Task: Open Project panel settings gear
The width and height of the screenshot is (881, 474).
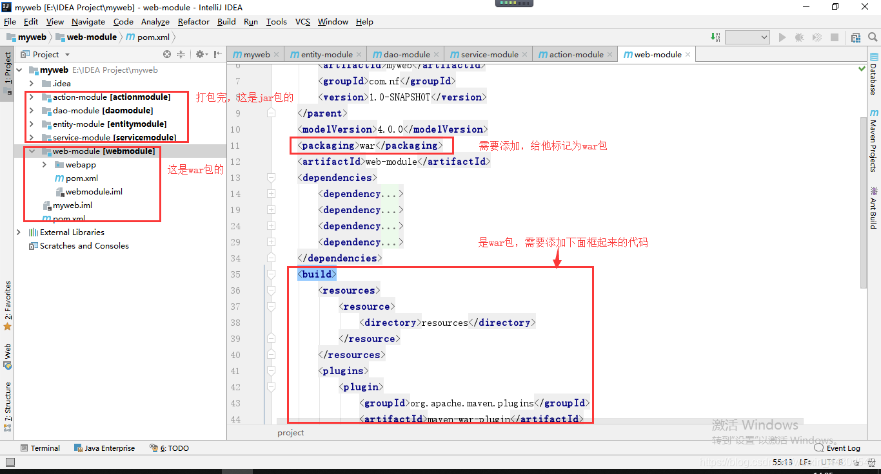Action: click(x=201, y=55)
